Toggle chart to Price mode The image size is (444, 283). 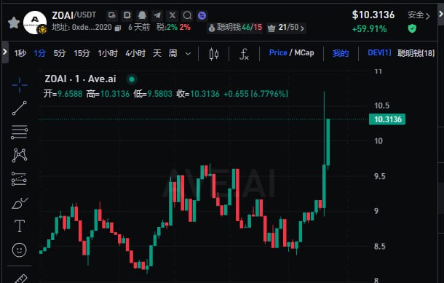click(x=278, y=52)
